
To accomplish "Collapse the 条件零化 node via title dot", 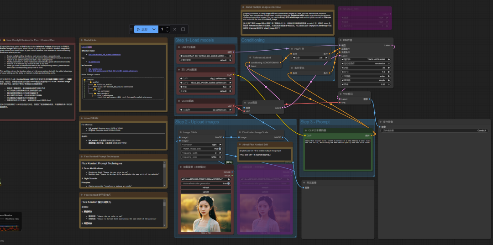I will pos(291,68).
